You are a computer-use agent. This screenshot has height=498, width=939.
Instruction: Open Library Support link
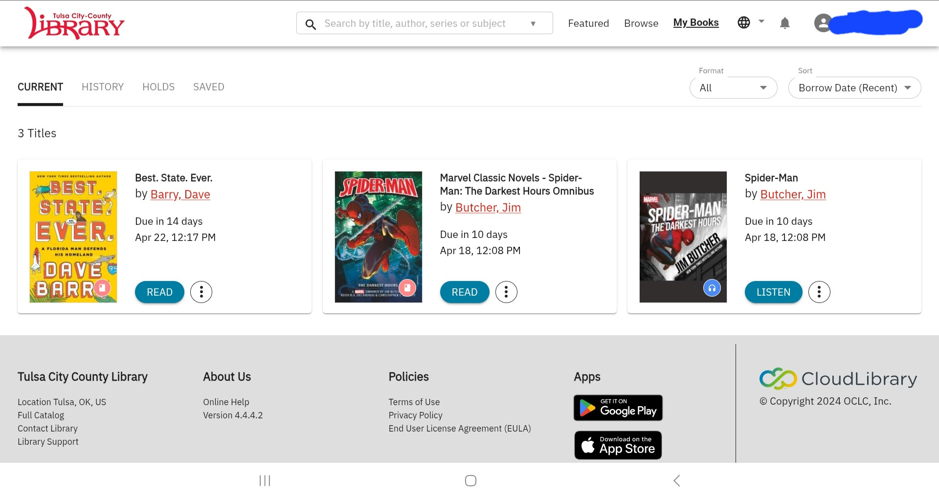(48, 442)
